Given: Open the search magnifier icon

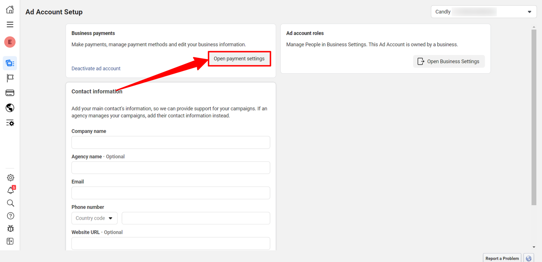Looking at the screenshot, I should point(11,203).
